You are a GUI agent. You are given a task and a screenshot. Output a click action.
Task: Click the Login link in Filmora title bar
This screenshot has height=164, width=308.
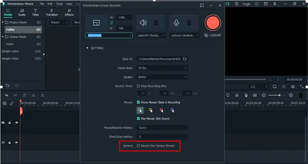246,4
